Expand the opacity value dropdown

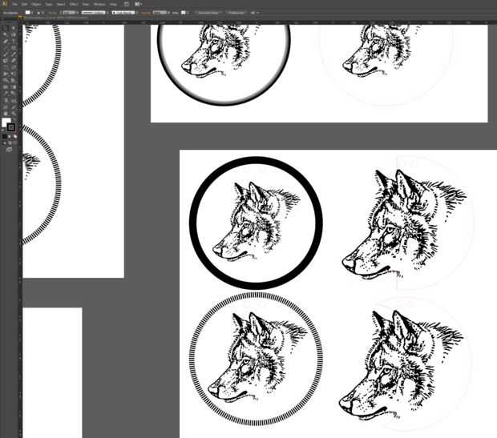coord(168,13)
